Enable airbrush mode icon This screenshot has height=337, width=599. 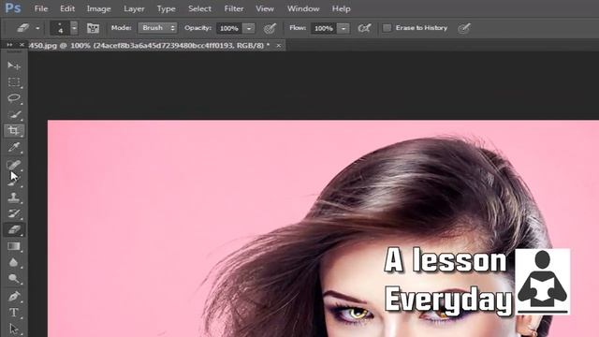364,28
